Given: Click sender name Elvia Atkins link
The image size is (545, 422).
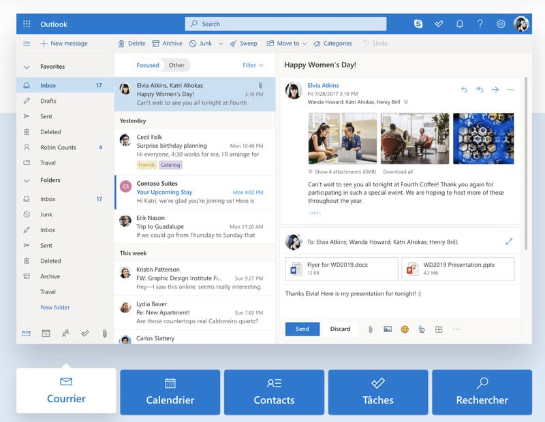Looking at the screenshot, I should pos(323,85).
